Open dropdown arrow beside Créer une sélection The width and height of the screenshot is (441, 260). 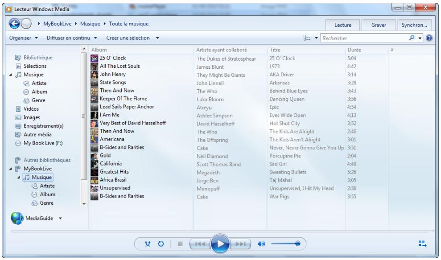pyautogui.click(x=158, y=38)
